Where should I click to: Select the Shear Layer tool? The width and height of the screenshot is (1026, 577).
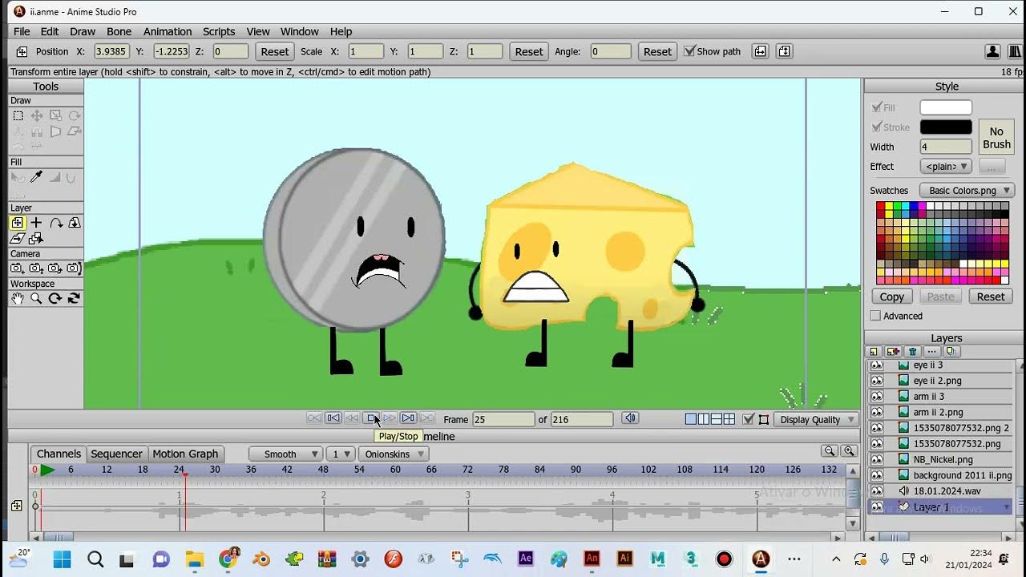pos(18,239)
